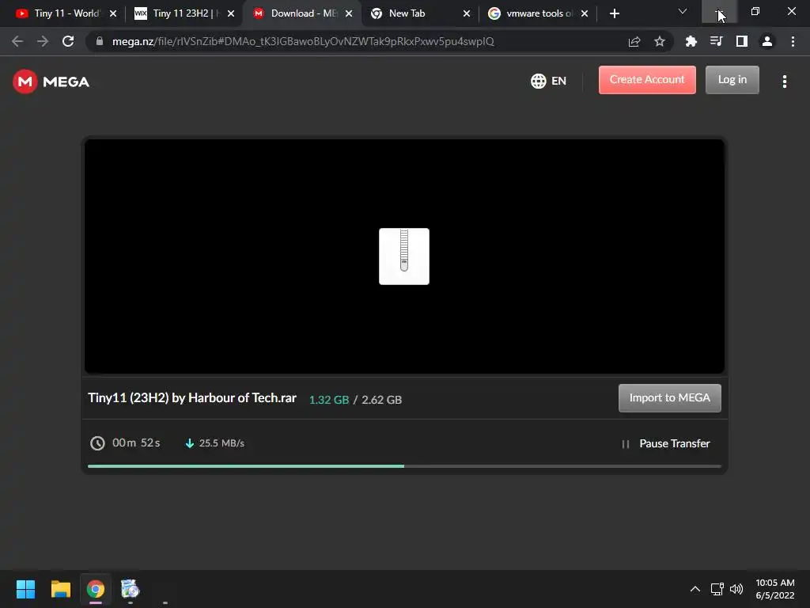Open the media control icon in toolbar
The width and height of the screenshot is (810, 608).
click(x=716, y=41)
